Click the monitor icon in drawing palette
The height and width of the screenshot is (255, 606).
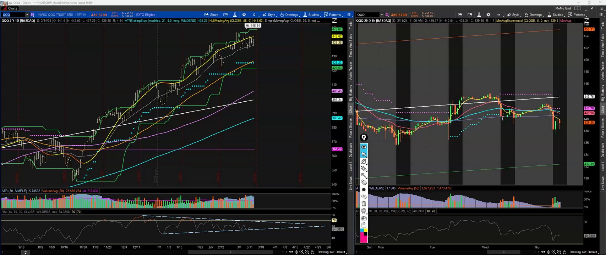364,211
